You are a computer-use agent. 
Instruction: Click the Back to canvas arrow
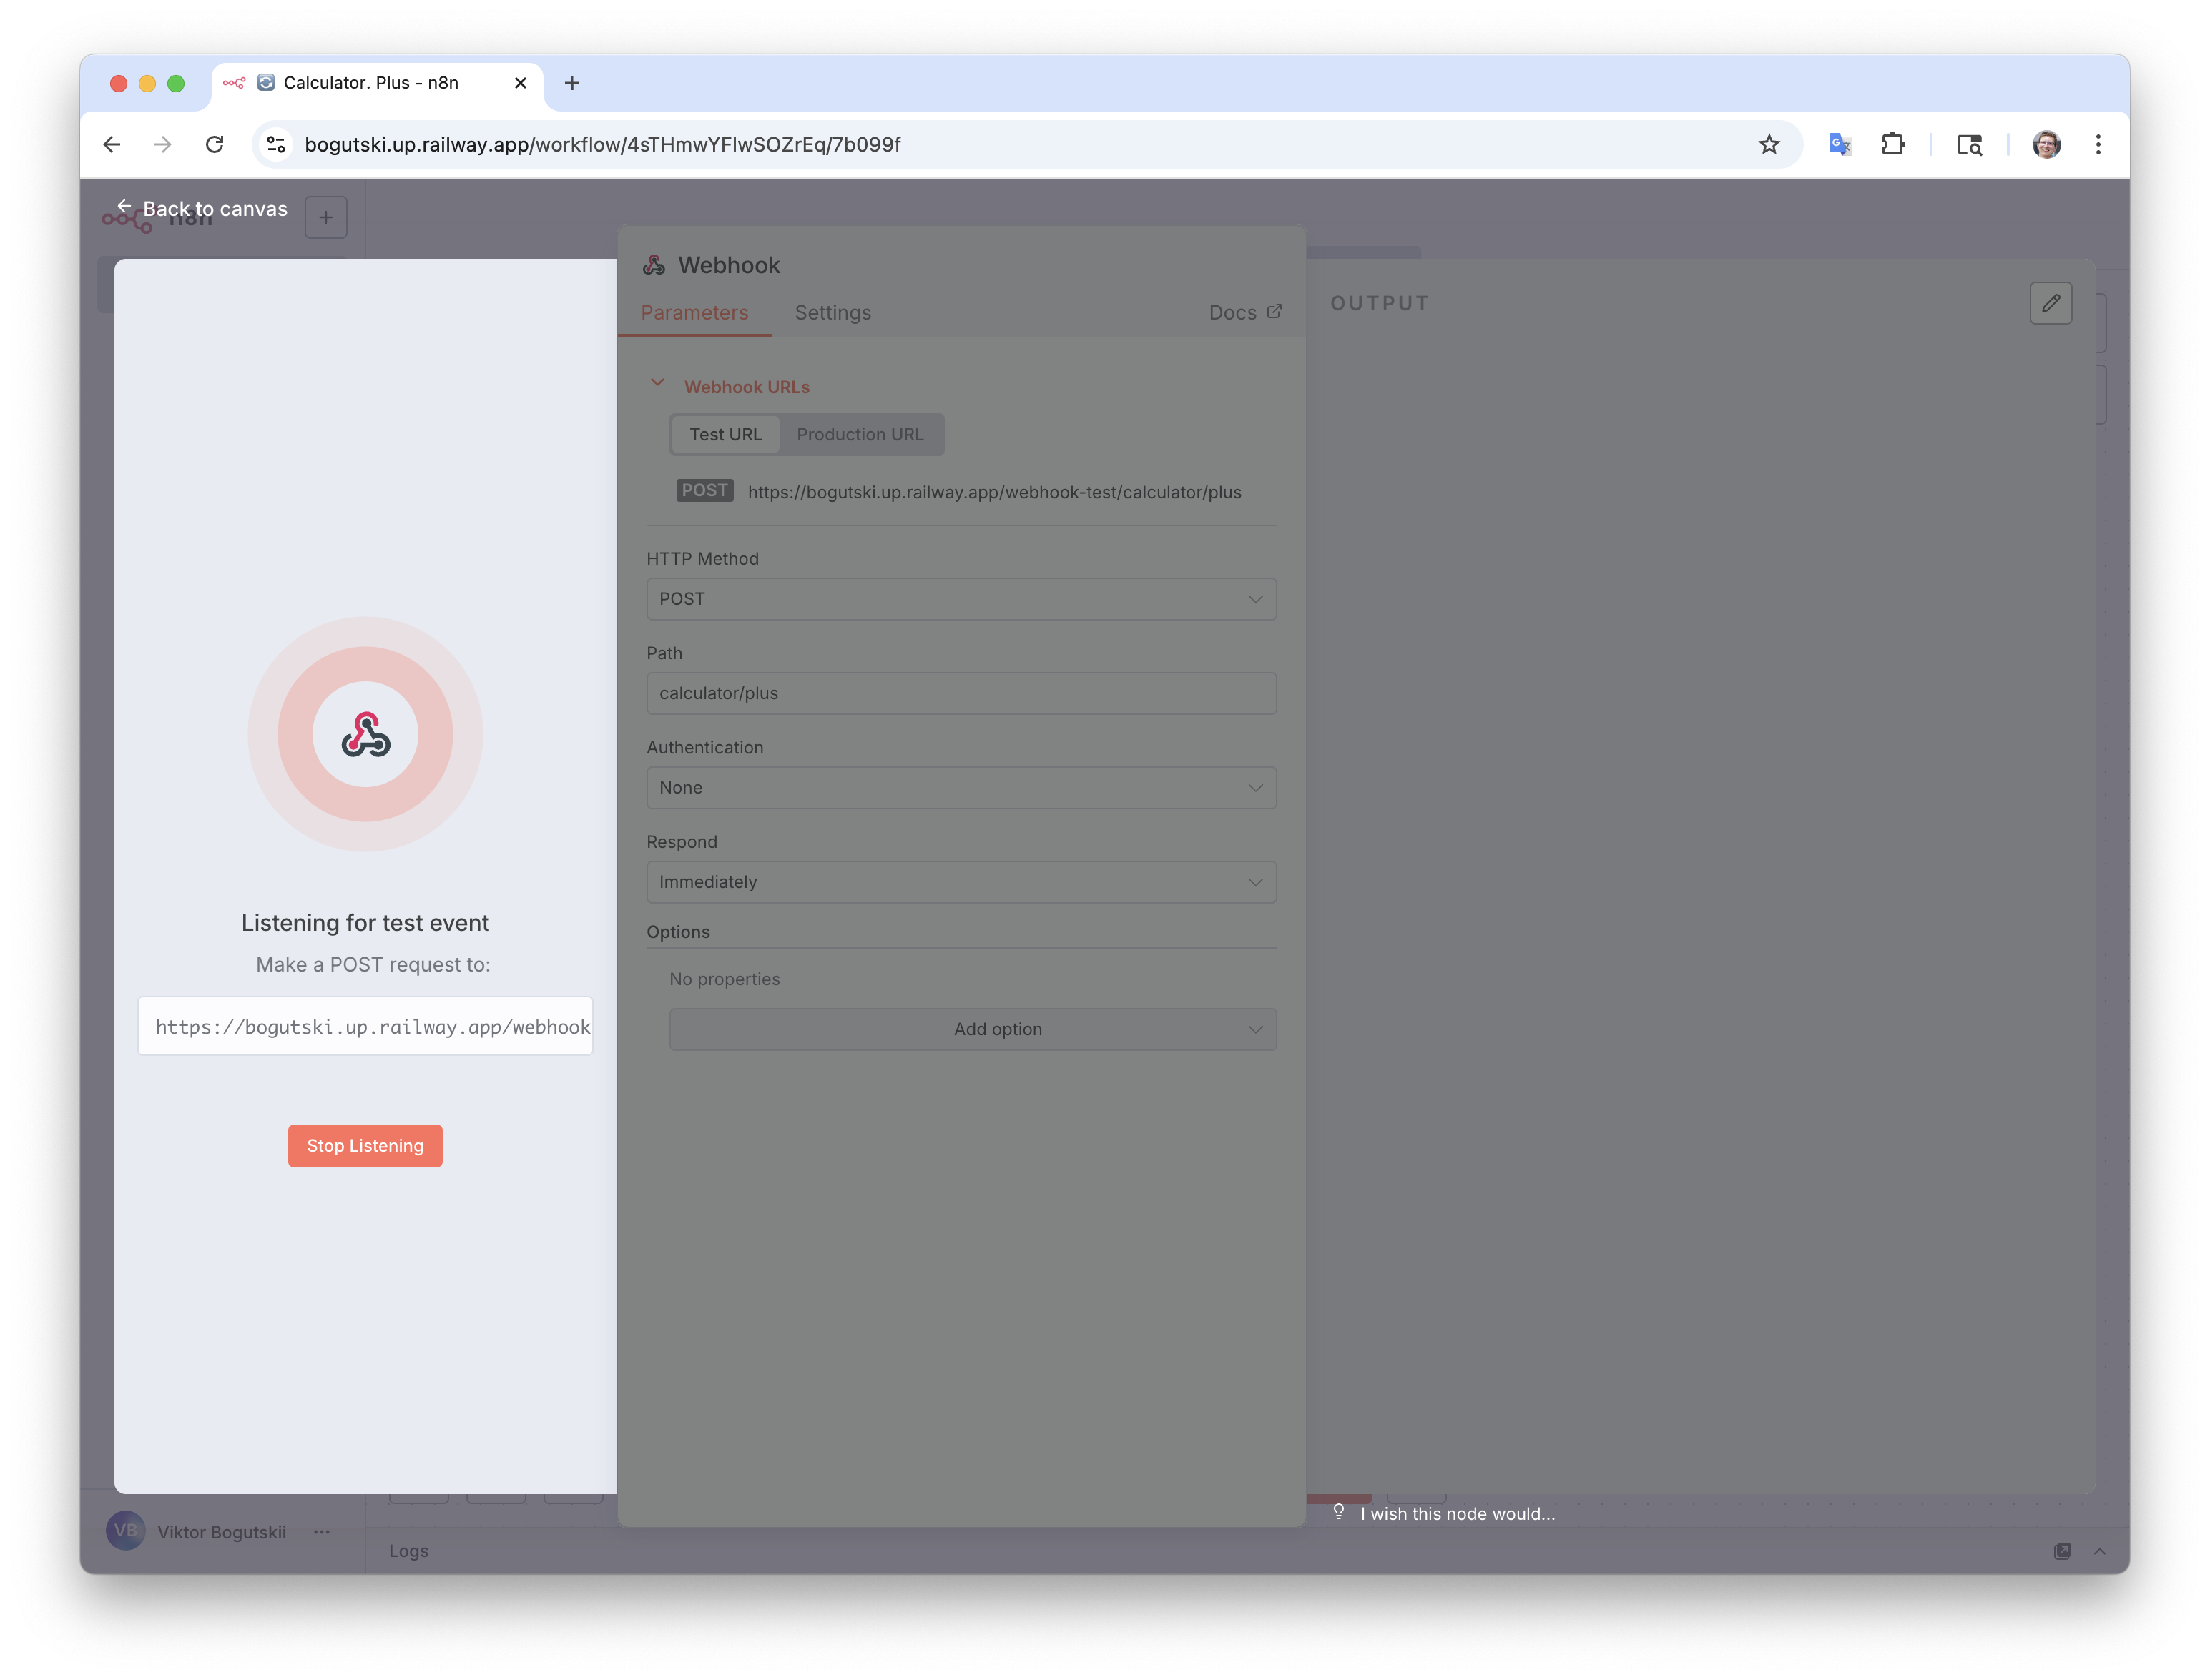[124, 207]
